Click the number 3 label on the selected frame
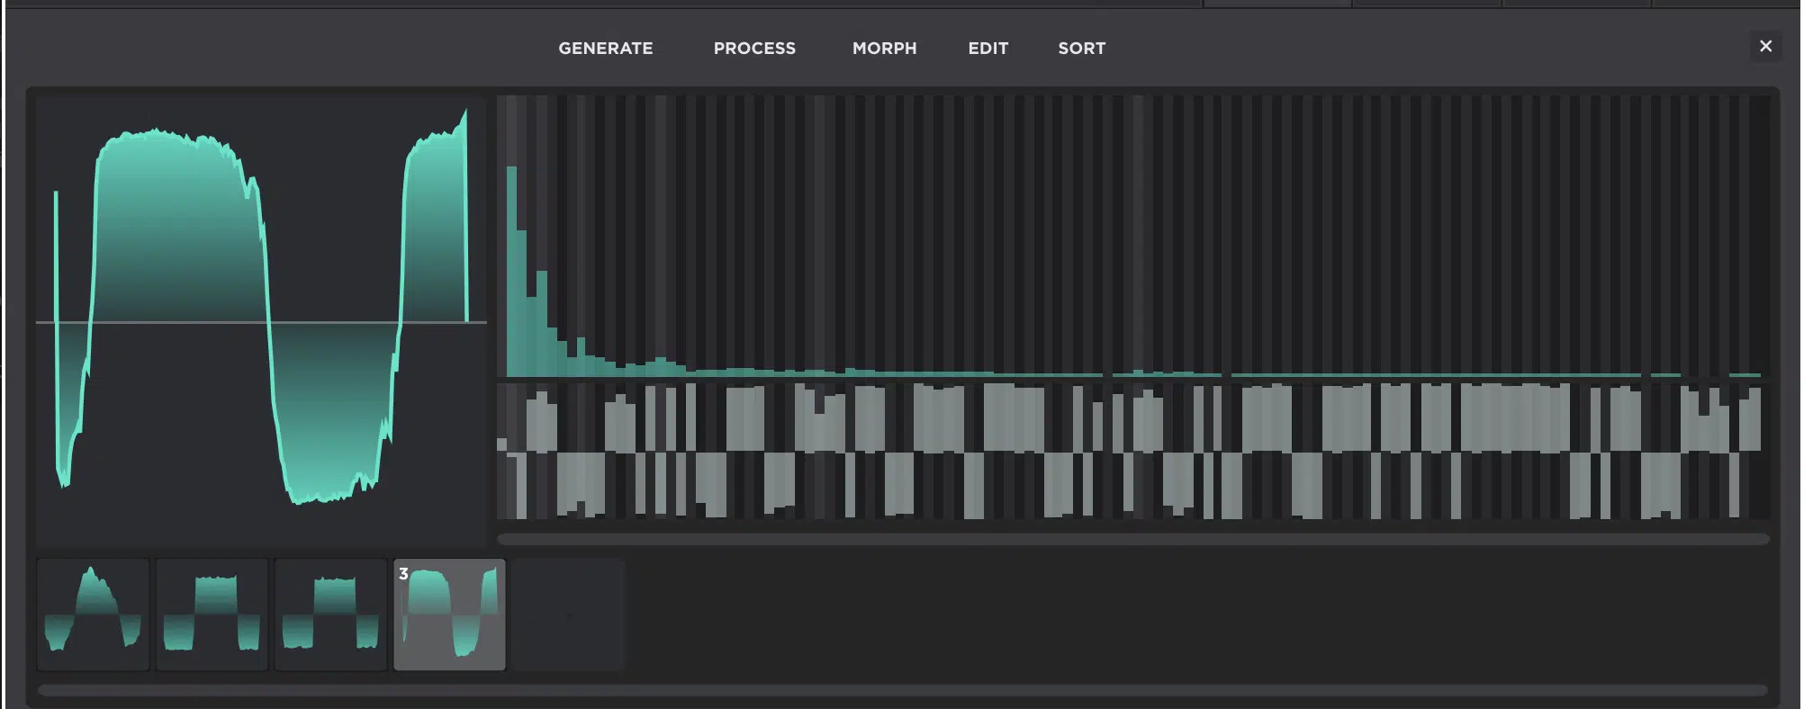The image size is (1804, 709). coord(403,574)
